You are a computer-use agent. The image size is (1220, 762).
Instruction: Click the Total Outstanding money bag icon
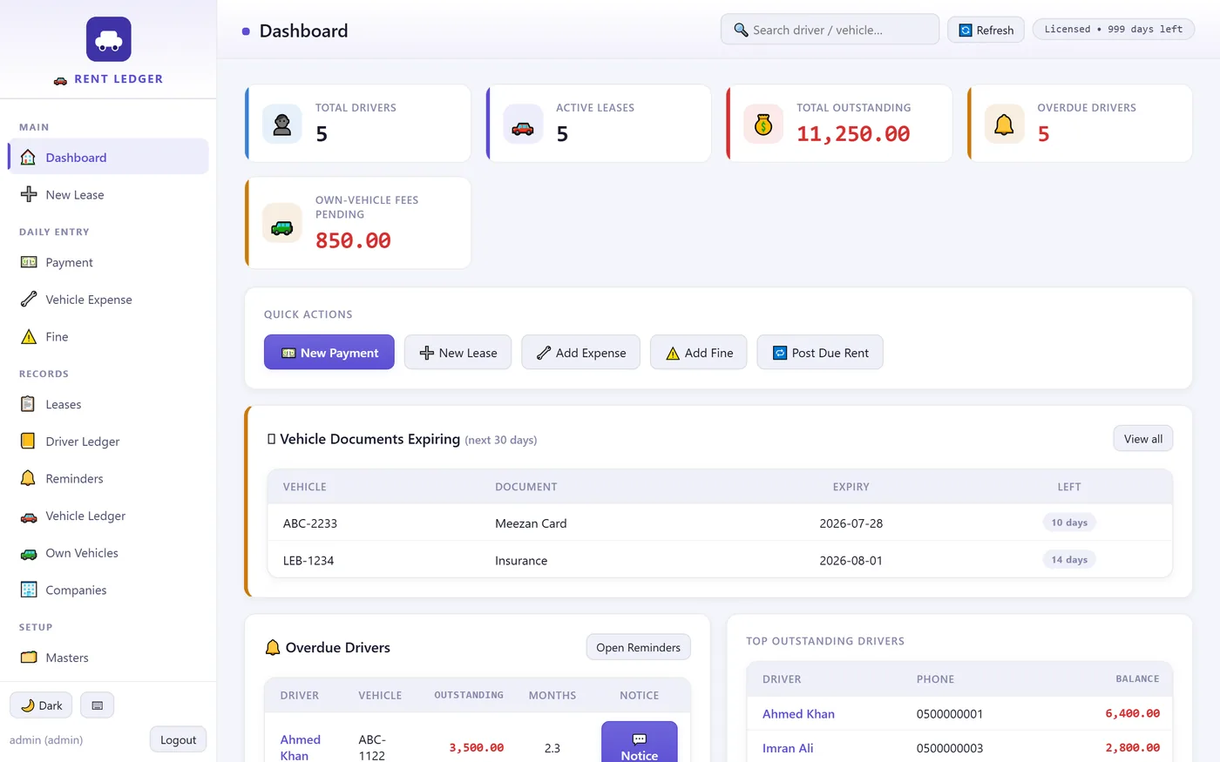(763, 124)
